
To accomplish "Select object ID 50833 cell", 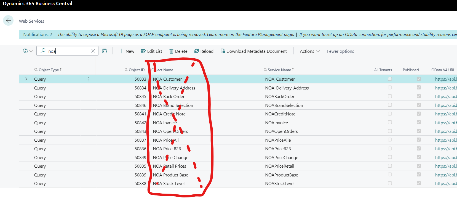I will tap(140, 79).
